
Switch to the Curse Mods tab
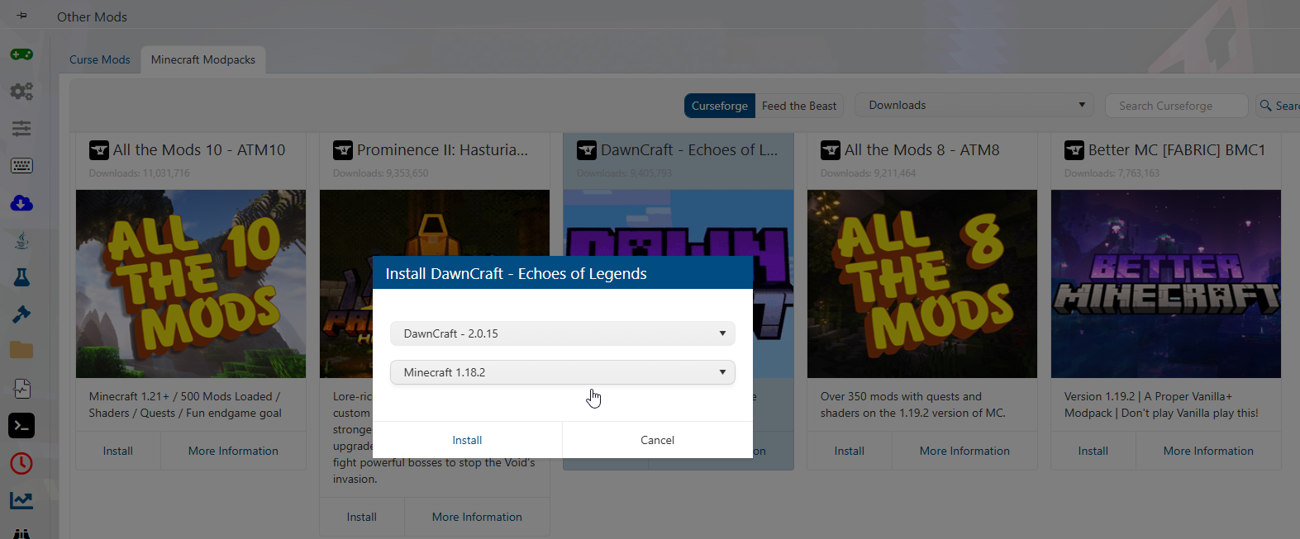point(99,59)
